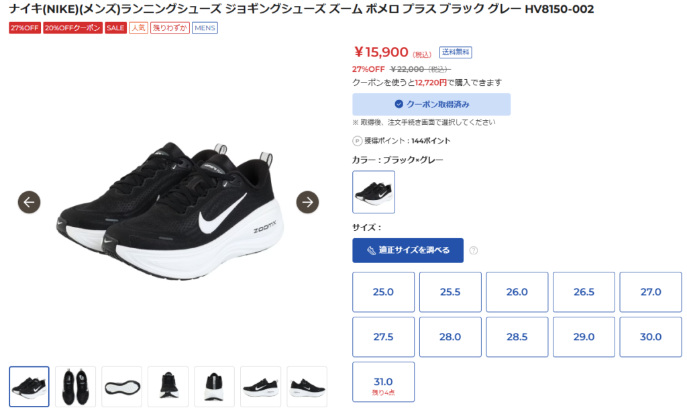Click the points P icon
687x410 pixels.
[x=357, y=141]
